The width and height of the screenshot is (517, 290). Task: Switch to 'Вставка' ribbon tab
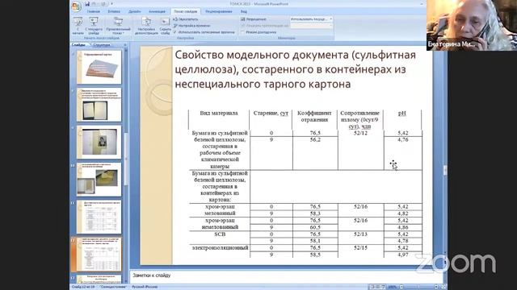click(x=114, y=11)
